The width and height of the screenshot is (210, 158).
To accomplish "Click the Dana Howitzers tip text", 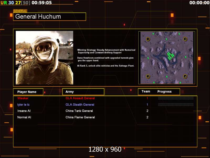I will pos(105,59).
